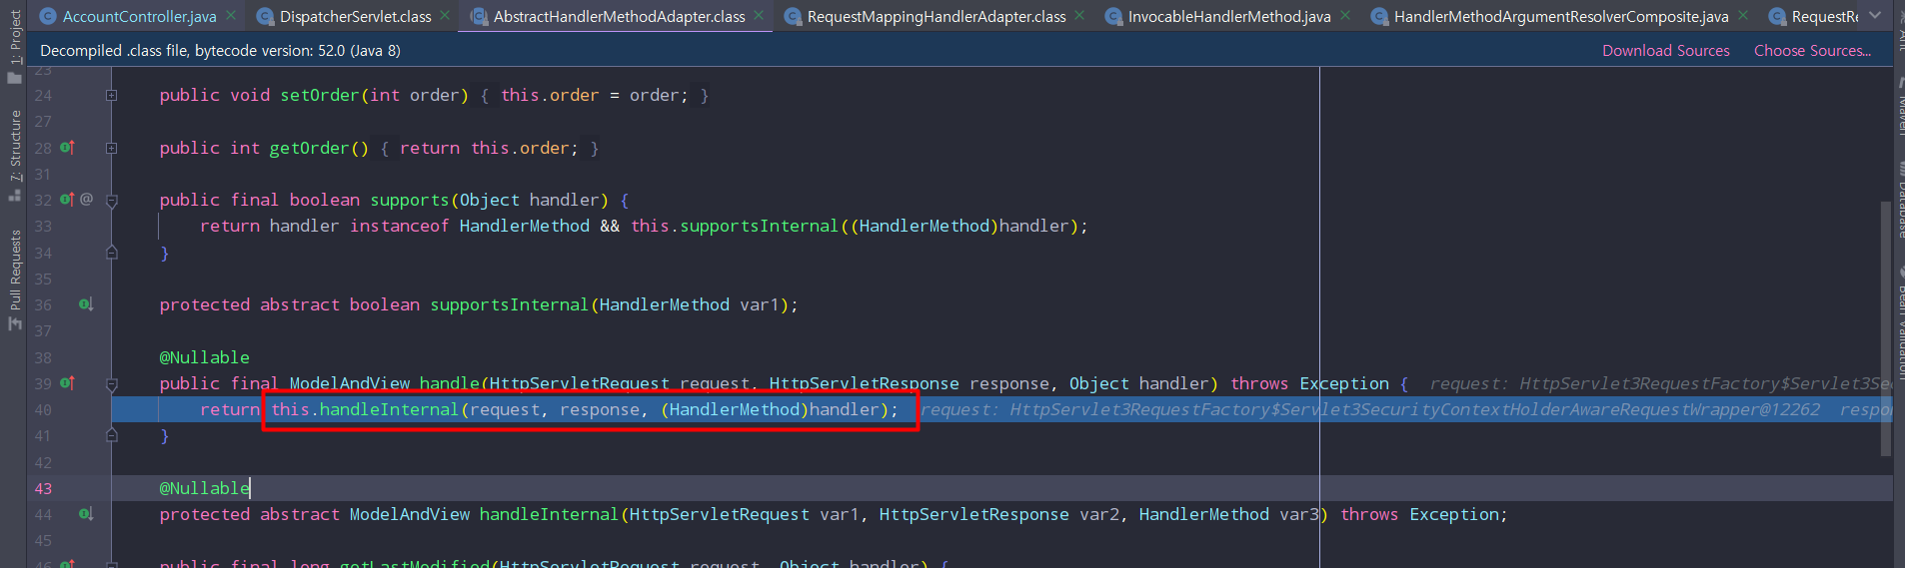Screen dimensions: 1905x568
Task: Click the override gutter icon on line 39
Action: pyautogui.click(x=67, y=383)
